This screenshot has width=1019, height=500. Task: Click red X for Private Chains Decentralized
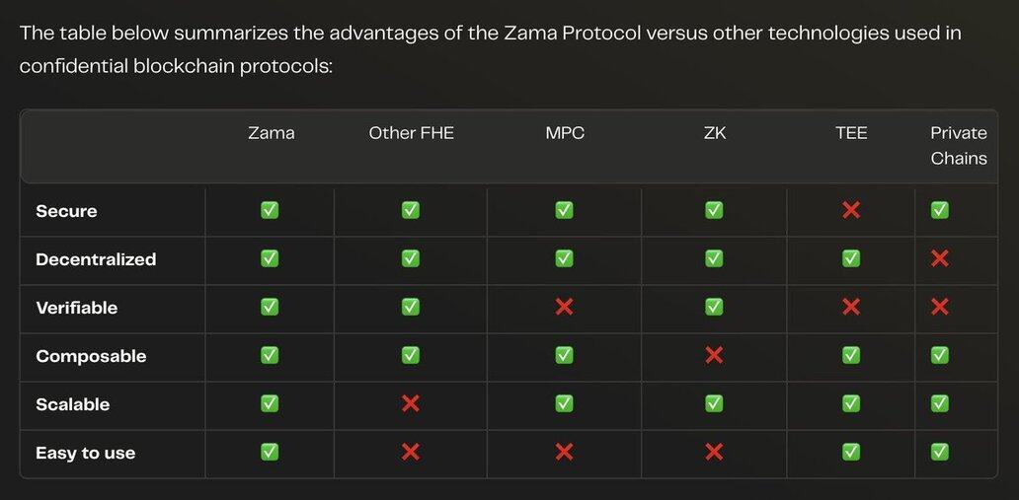(940, 258)
